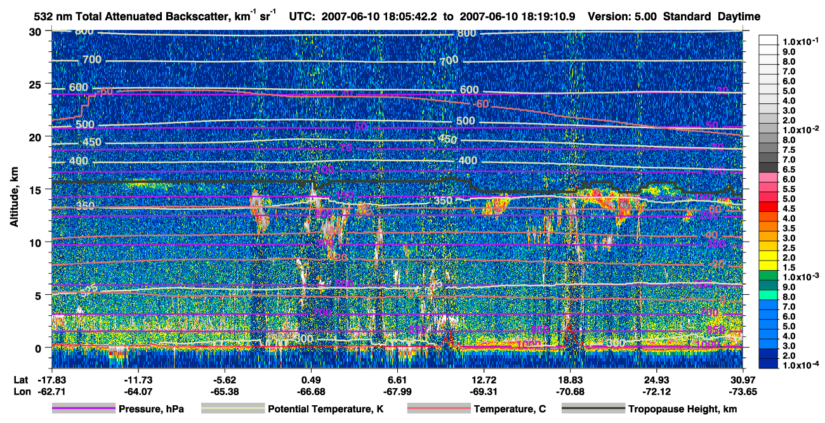Click the salmon Temperature line sample in legend
Viewport: 825px width, 423px height.
(x=439, y=409)
